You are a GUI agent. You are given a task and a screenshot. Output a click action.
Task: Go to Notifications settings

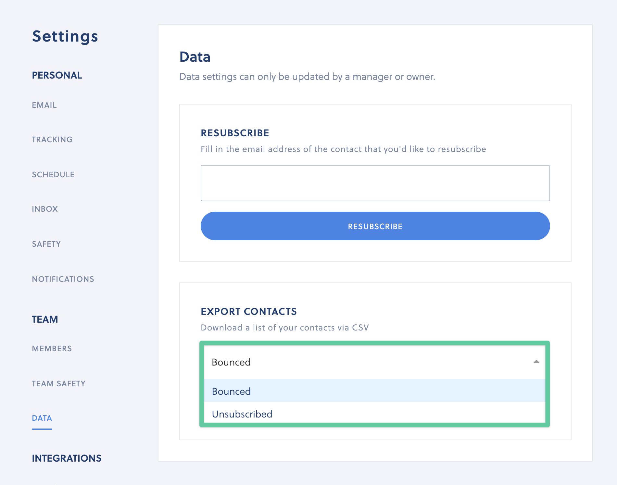(63, 279)
